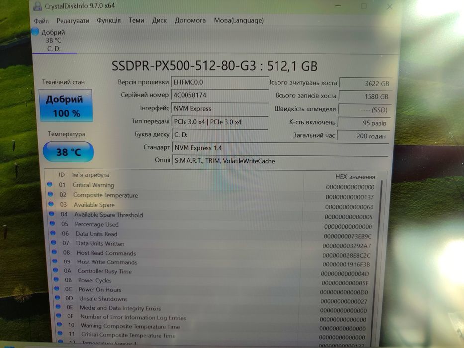Select the Host Write Commands attribute name
This screenshot has height=348, width=464.
point(107,262)
